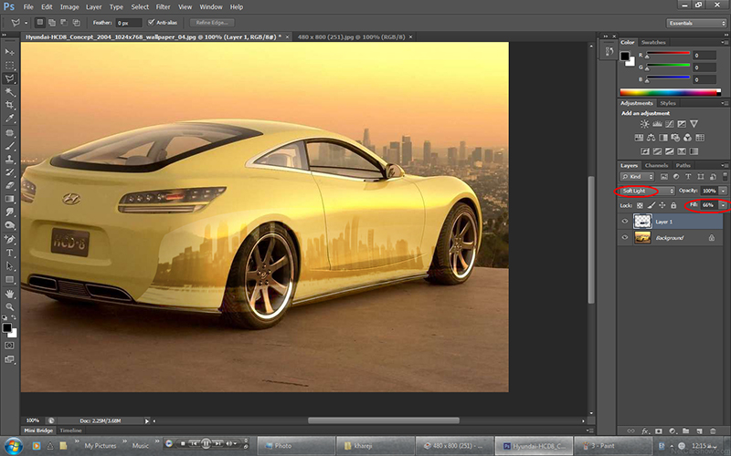
Task: Open the Essentials workspace dropdown
Action: point(696,23)
